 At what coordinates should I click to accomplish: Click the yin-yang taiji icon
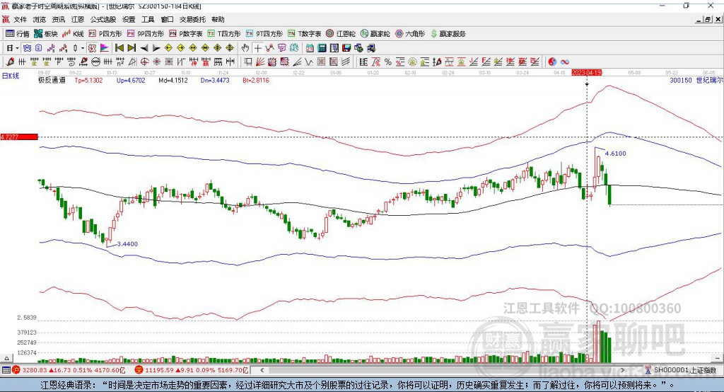[x=551, y=62]
